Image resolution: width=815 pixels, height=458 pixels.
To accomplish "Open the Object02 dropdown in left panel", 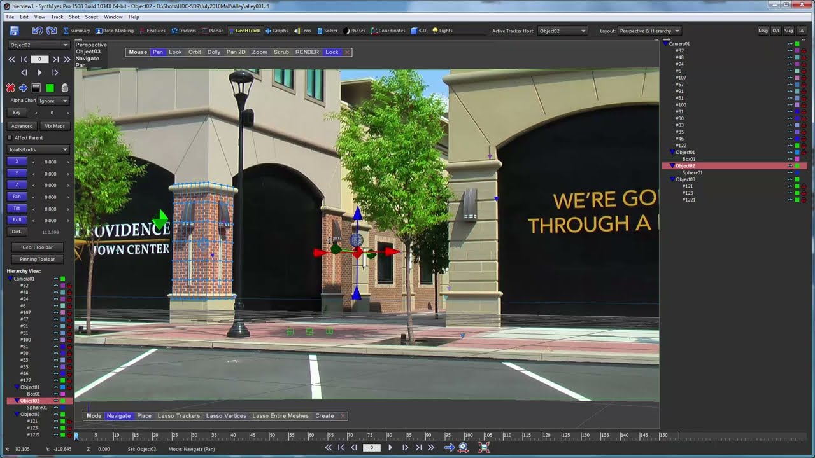I will (39, 45).
